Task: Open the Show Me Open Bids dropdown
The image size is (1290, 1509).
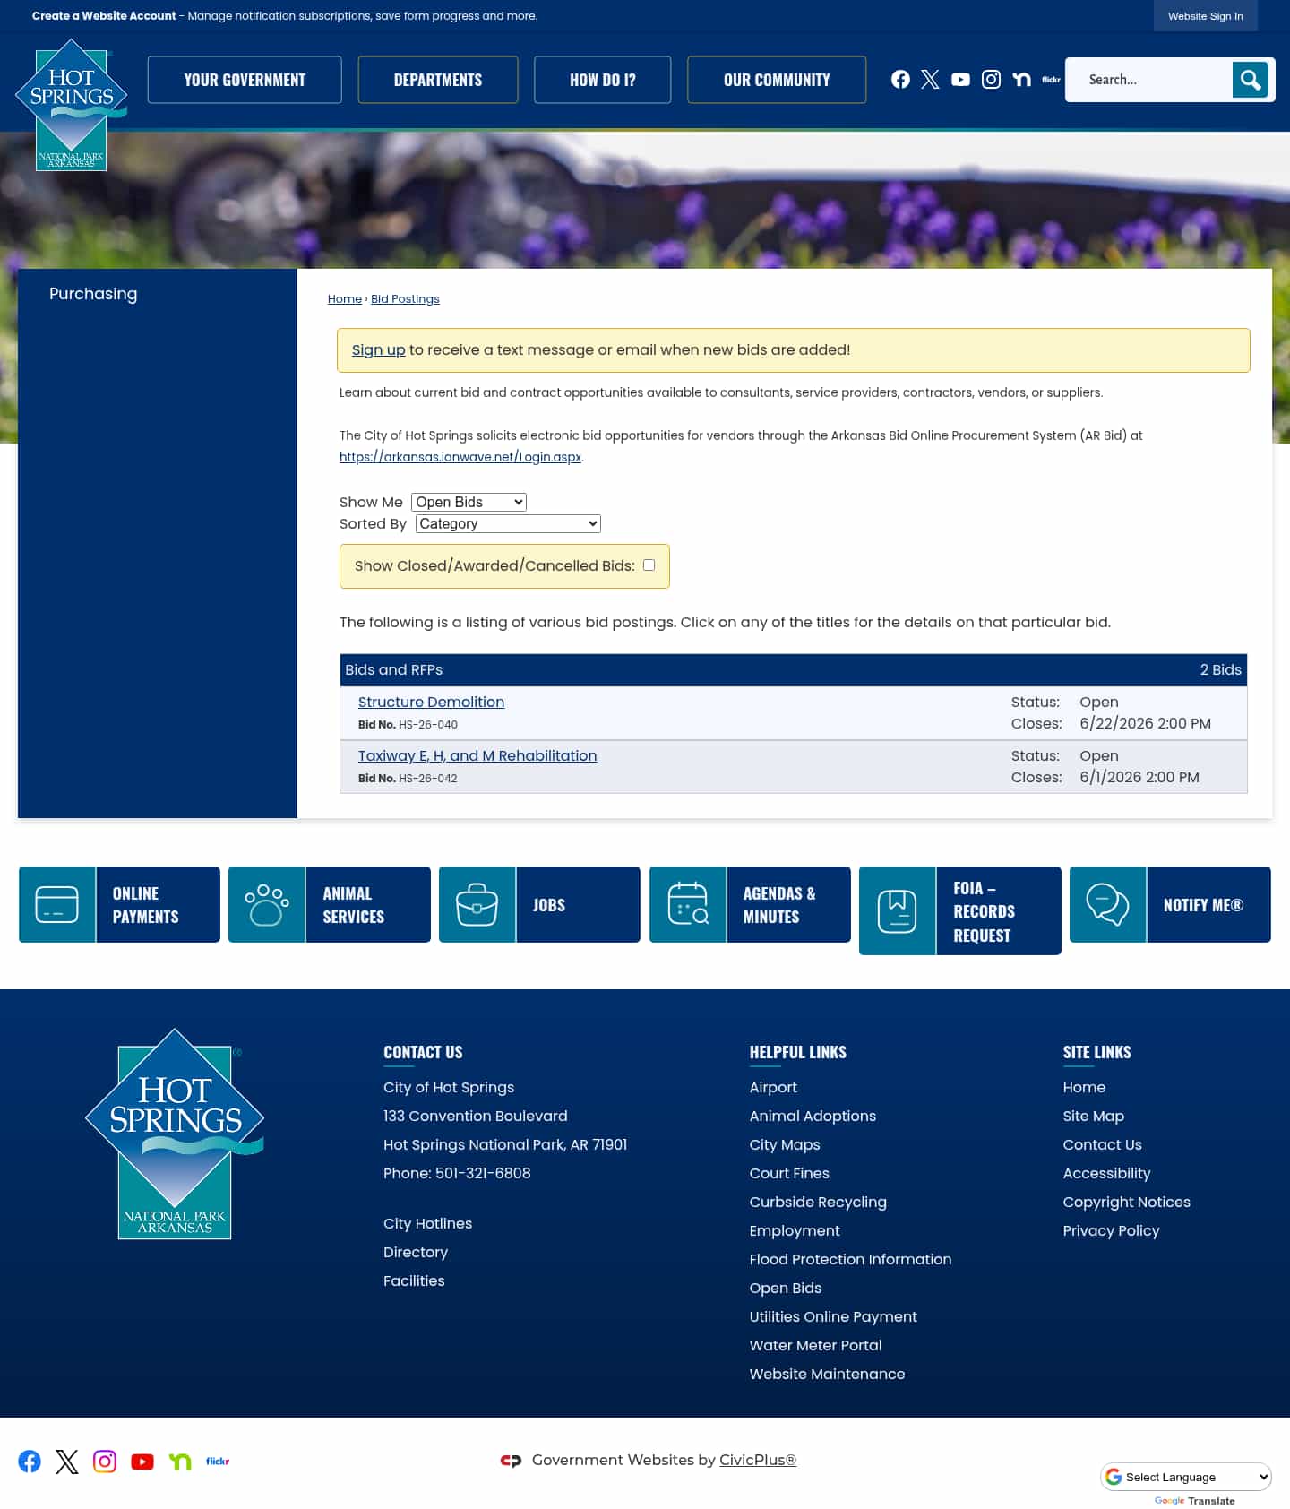Action: (x=469, y=502)
